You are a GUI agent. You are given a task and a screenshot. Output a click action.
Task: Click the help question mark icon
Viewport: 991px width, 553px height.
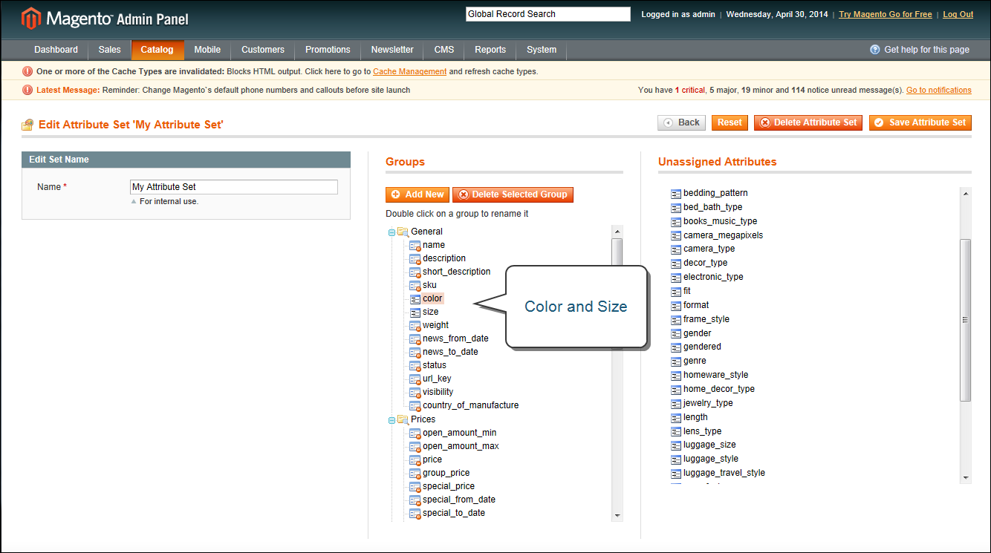coord(875,50)
